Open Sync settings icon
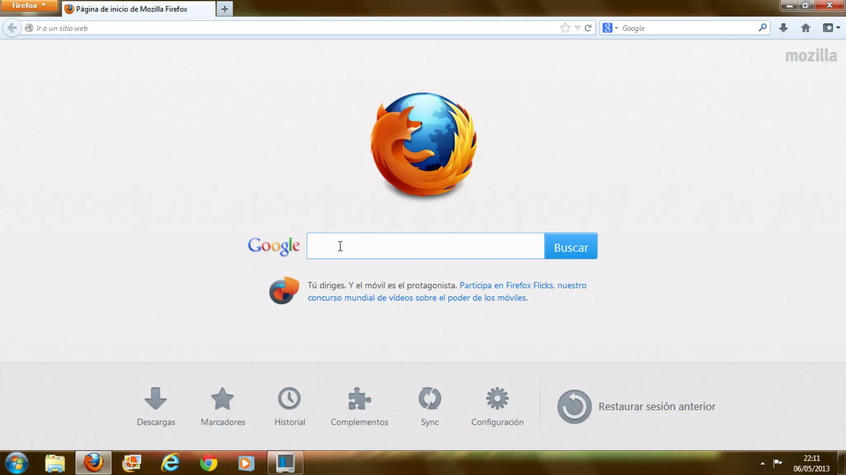Viewport: 846px width, 475px height. tap(430, 399)
